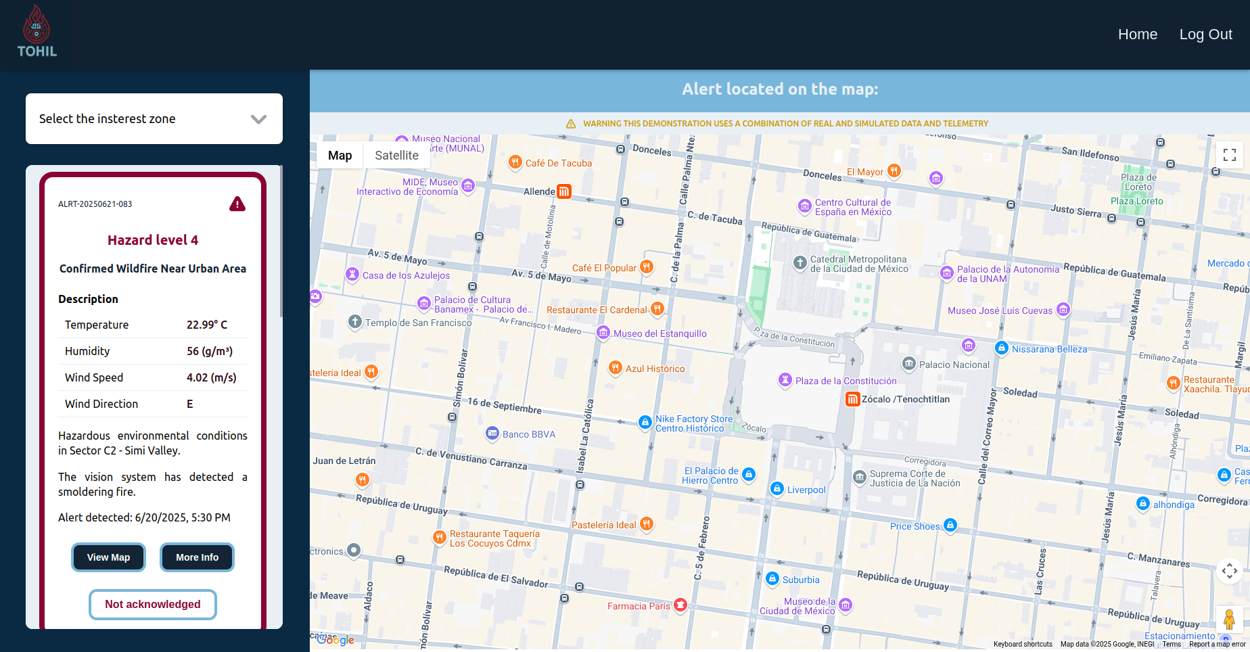Click the Catedral Metropolitana church marker

tap(800, 263)
